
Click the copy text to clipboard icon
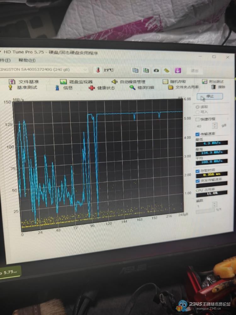[x=136, y=70]
